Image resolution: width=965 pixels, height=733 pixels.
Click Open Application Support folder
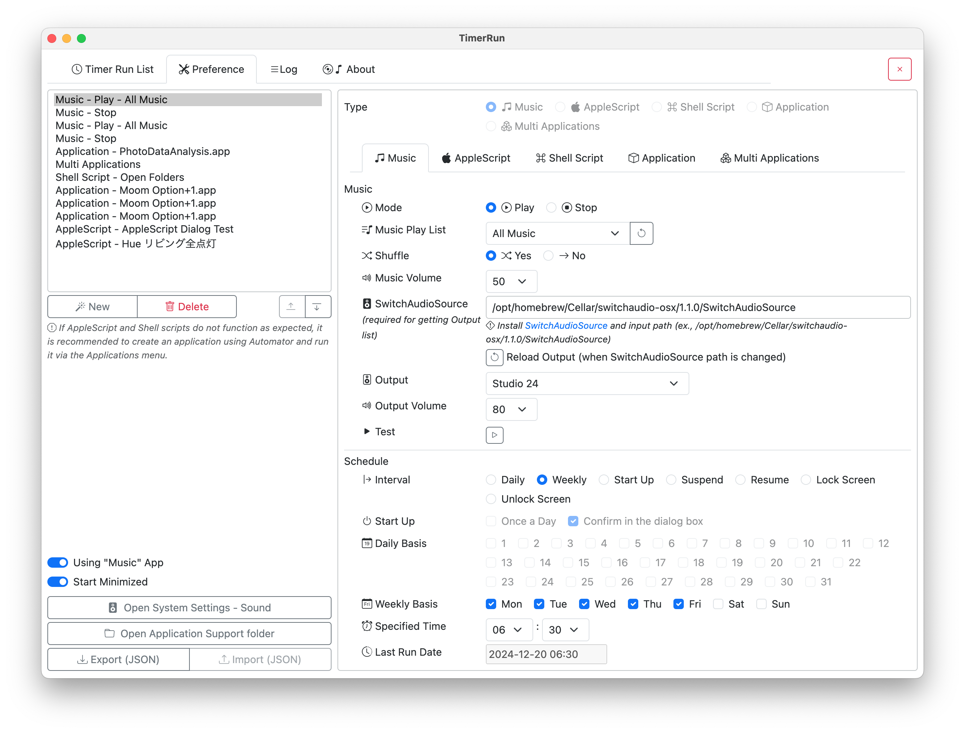pos(189,634)
